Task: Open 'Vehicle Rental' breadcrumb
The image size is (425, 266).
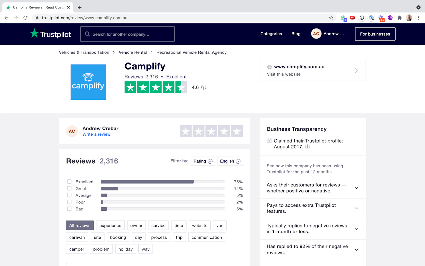Action: (133, 52)
